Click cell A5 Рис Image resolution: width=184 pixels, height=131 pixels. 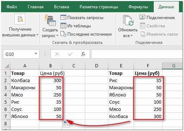coord(25,102)
